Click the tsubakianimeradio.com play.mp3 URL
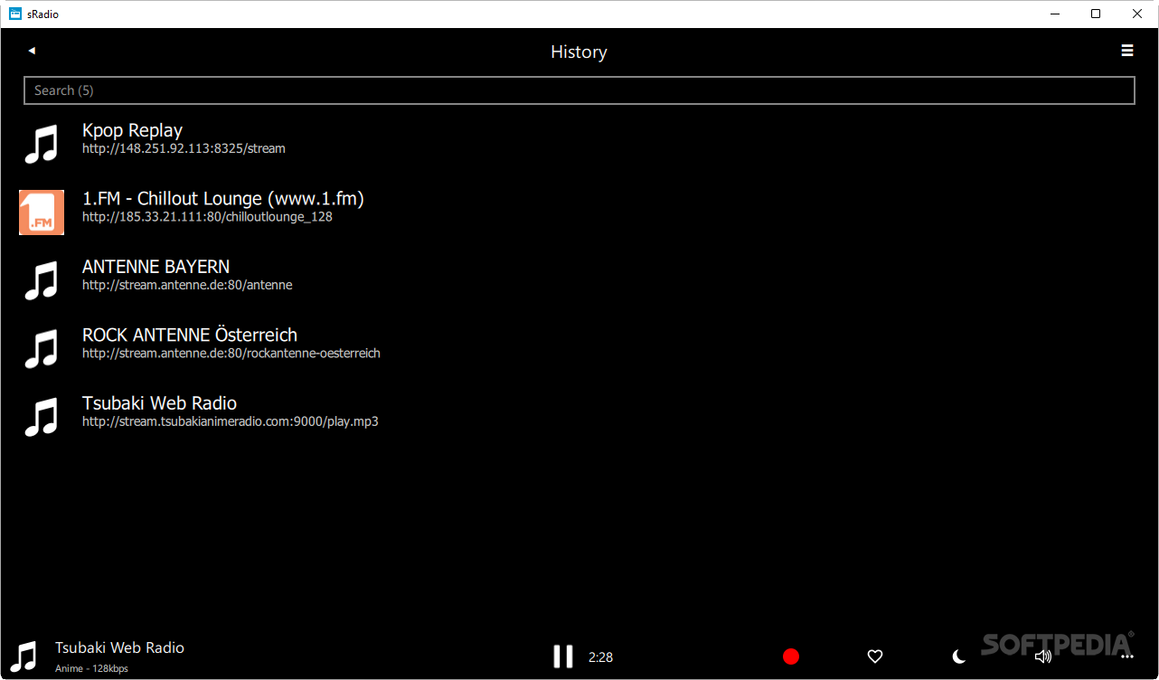 pos(231,421)
